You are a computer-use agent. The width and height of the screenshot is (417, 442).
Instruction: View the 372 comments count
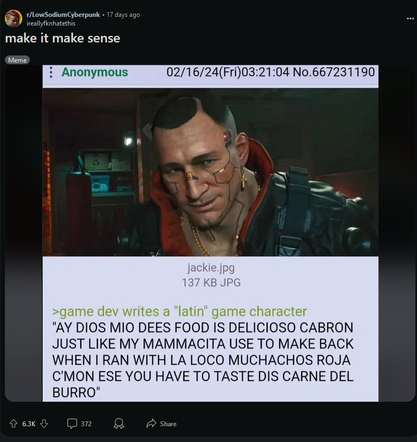pos(86,424)
